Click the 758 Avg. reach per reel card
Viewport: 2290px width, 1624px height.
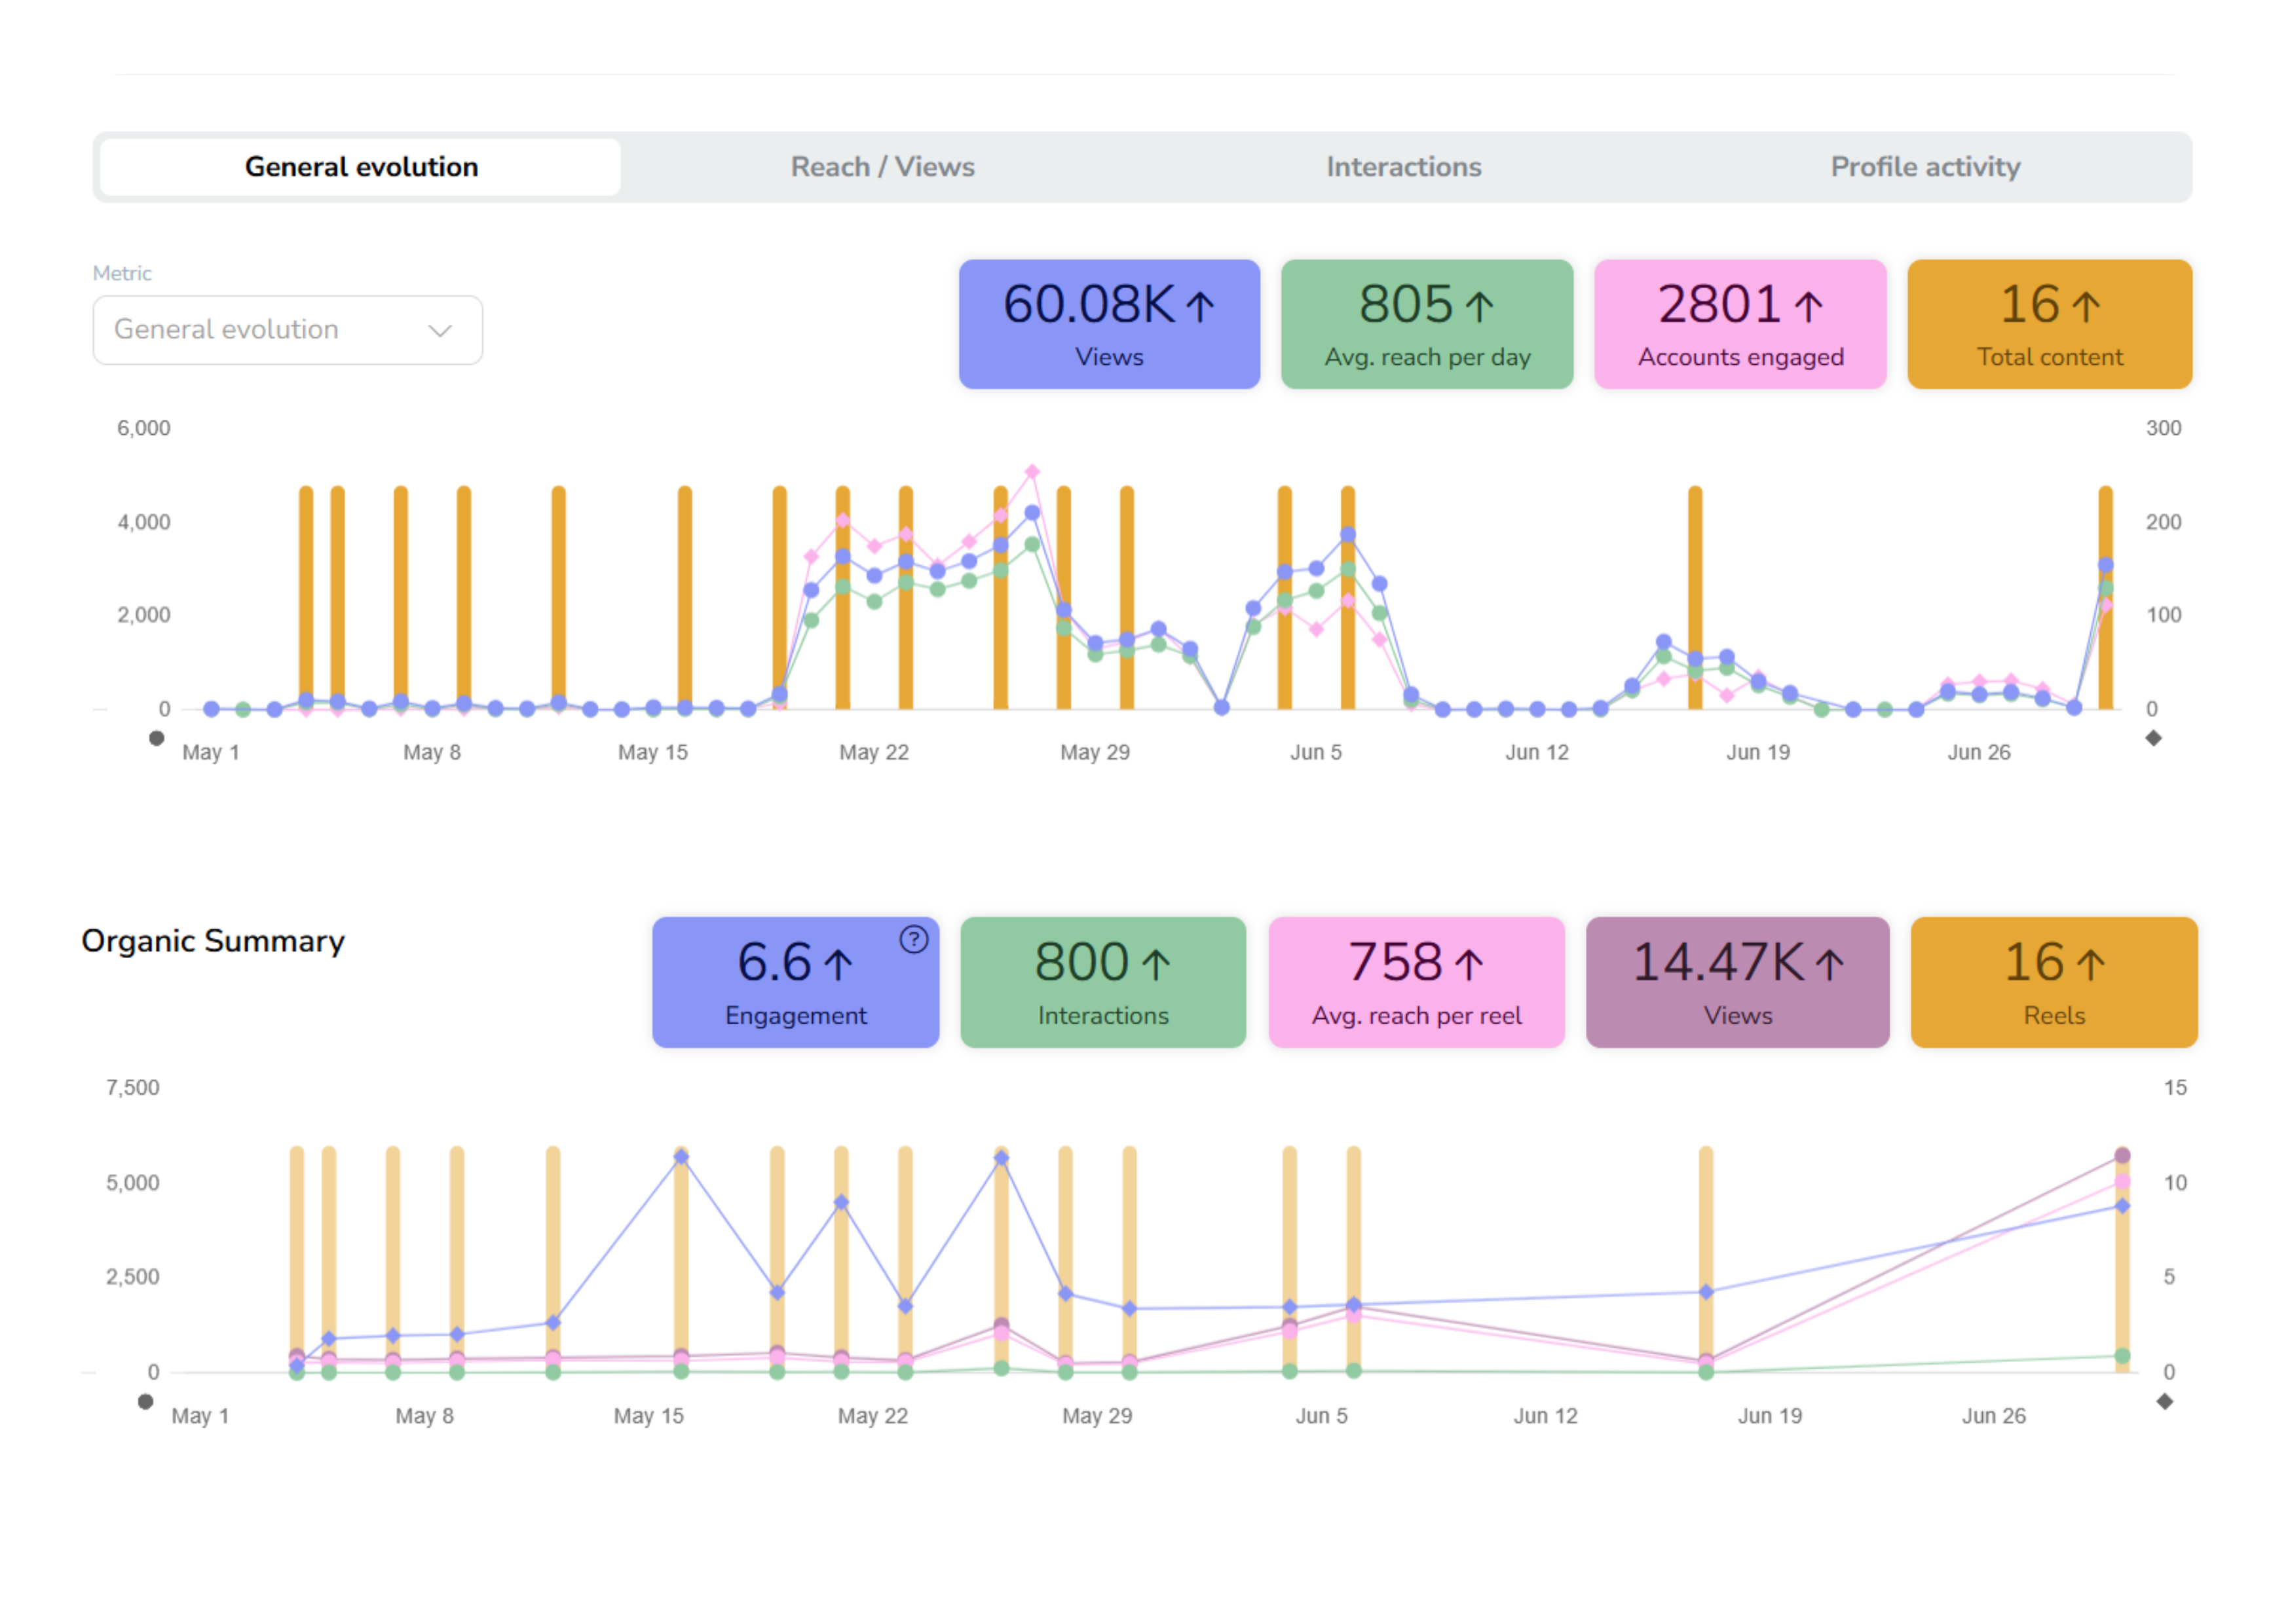pos(1417,983)
